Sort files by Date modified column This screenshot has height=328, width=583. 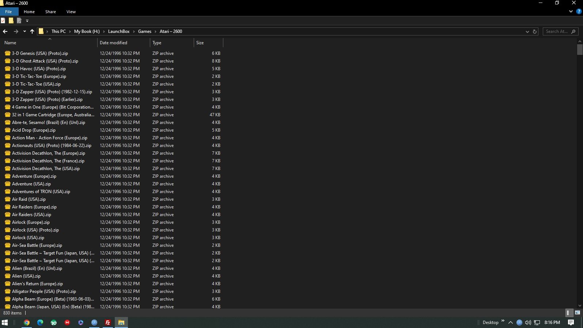click(124, 43)
